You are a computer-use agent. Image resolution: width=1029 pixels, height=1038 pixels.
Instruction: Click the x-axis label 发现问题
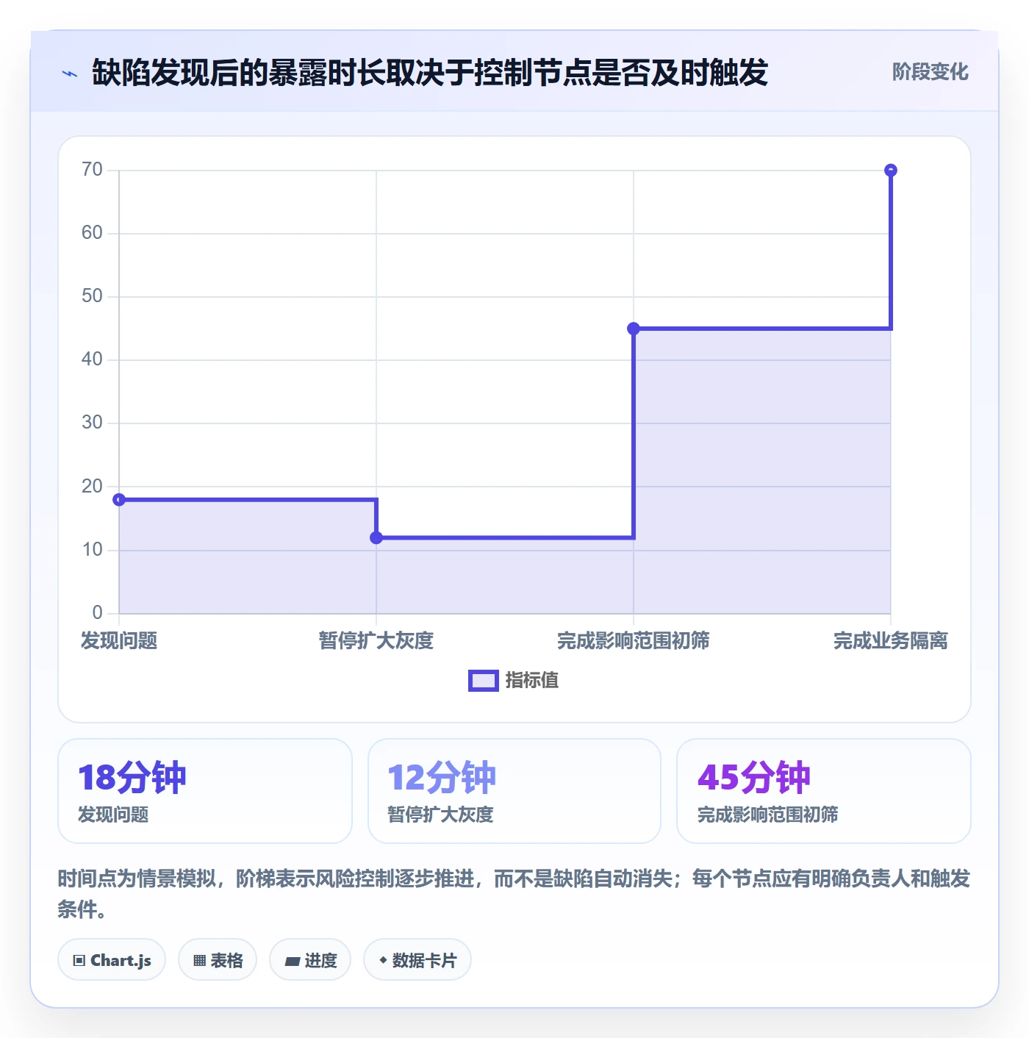(119, 641)
